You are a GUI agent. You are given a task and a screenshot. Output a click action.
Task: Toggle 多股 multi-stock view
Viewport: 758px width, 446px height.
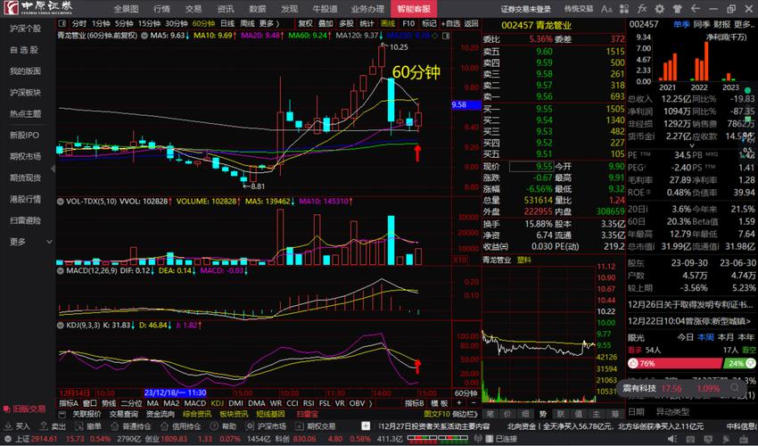coord(346,23)
